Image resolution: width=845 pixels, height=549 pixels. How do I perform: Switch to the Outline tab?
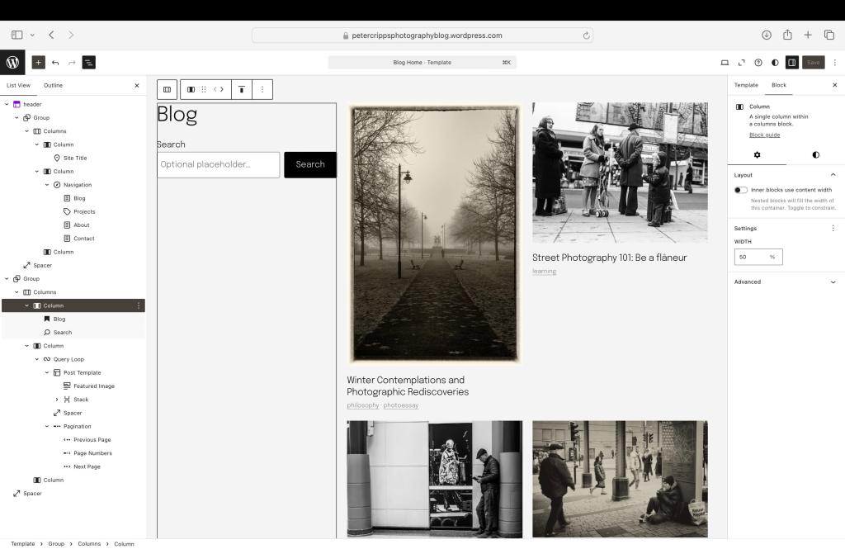[x=53, y=85]
